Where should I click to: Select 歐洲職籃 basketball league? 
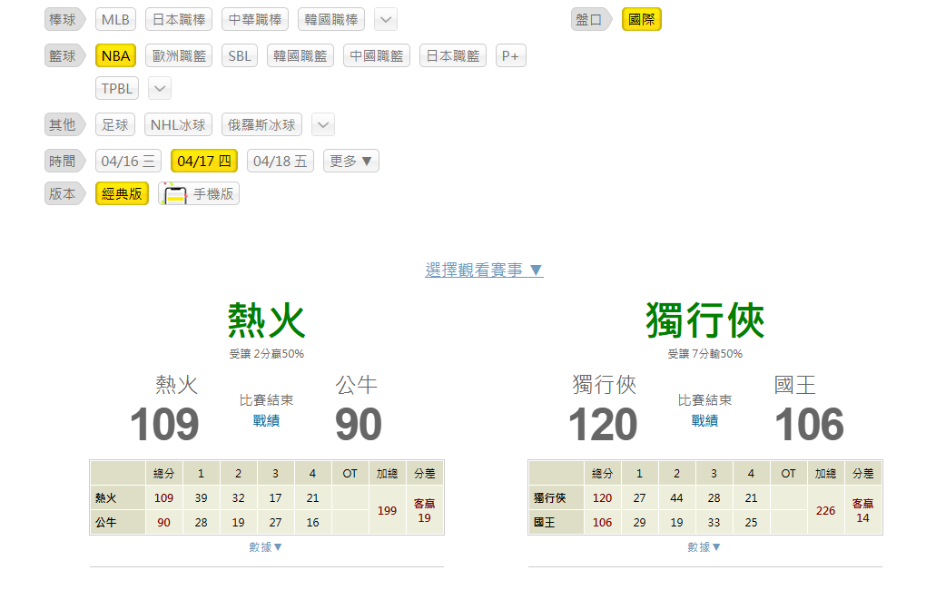coord(179,56)
